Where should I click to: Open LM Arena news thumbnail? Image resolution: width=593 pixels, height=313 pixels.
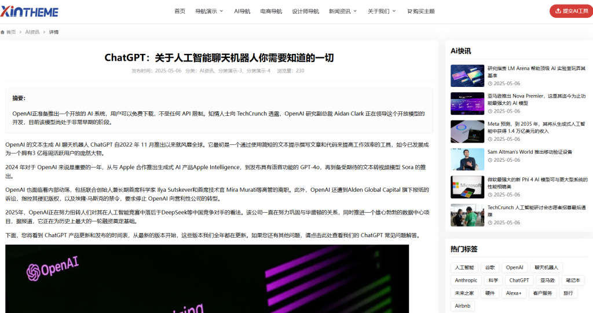coord(467,76)
